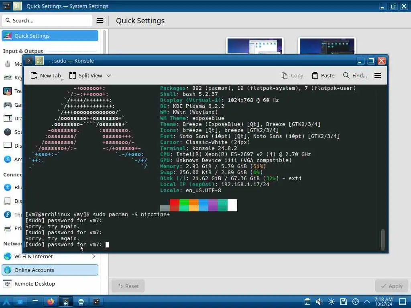The height and width of the screenshot is (308, 411).
Task: Click the Sound settings icon in sidebar
Action: click(x=8, y=132)
